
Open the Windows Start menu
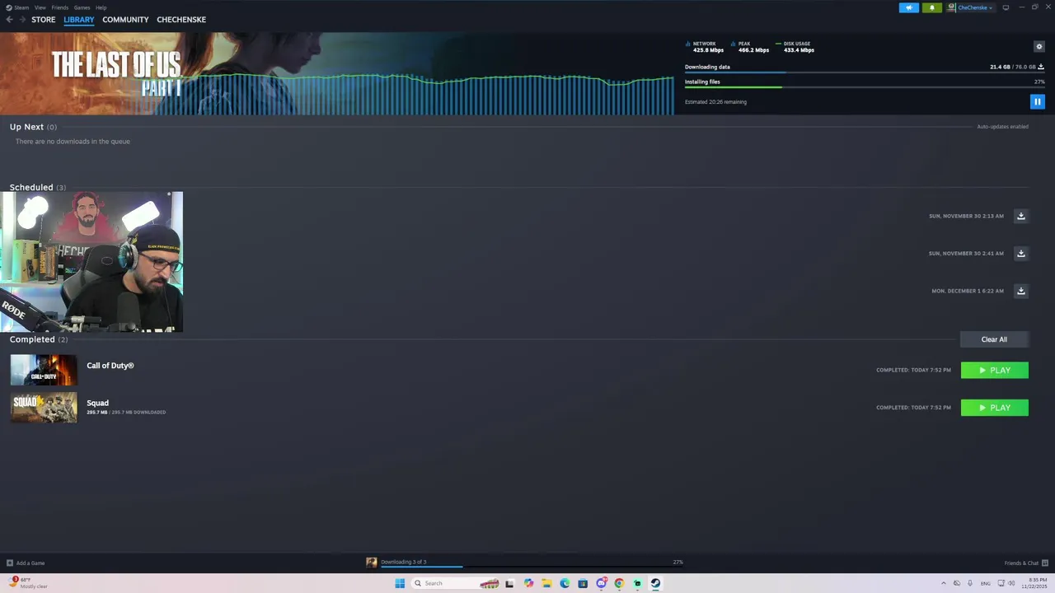(400, 583)
